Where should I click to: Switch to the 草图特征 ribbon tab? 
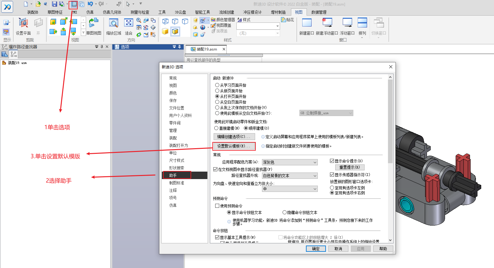(x=55, y=12)
